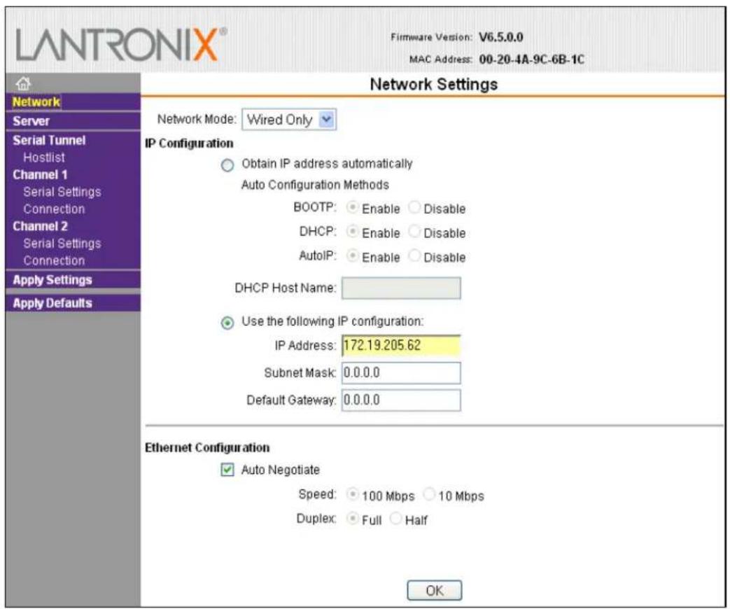Click the Ethernet Configuration heading

(x=207, y=448)
